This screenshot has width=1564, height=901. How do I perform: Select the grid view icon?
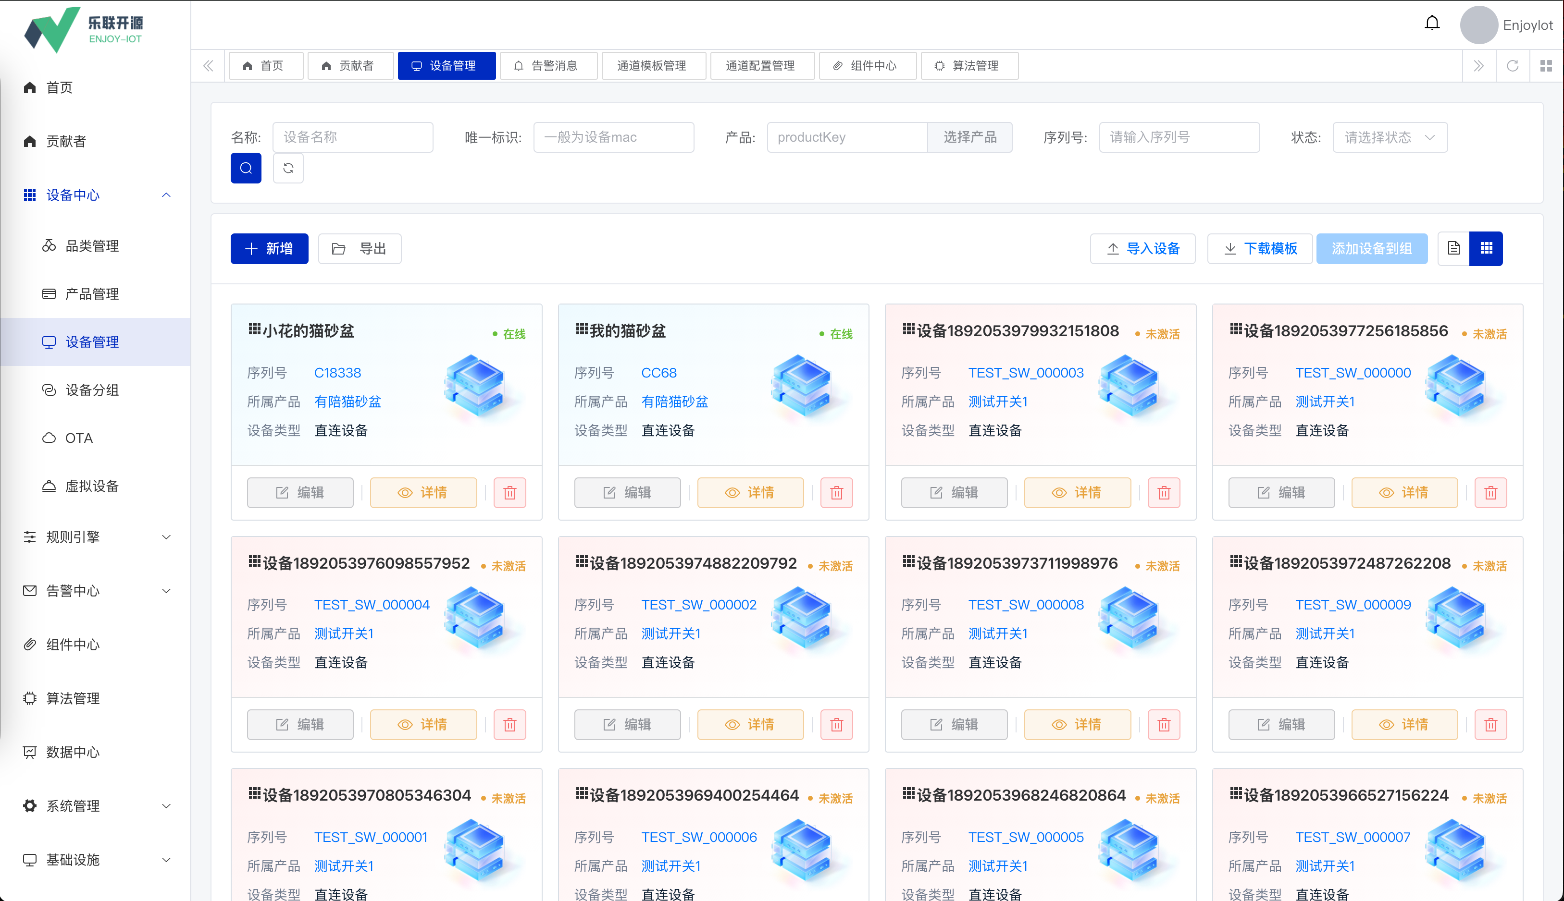tap(1486, 248)
